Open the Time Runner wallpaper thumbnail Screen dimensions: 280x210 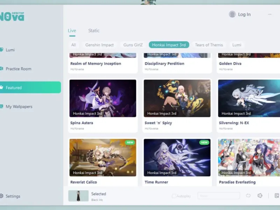click(x=177, y=158)
